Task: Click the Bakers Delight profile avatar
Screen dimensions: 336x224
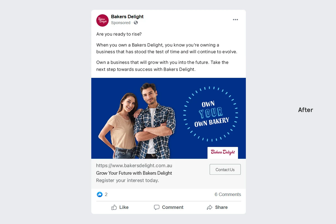Action: coord(102,20)
